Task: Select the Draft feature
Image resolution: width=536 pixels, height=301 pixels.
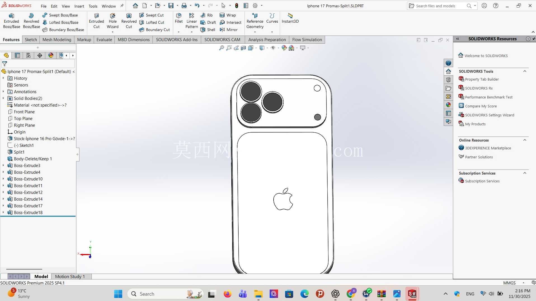Action: tap(208, 22)
